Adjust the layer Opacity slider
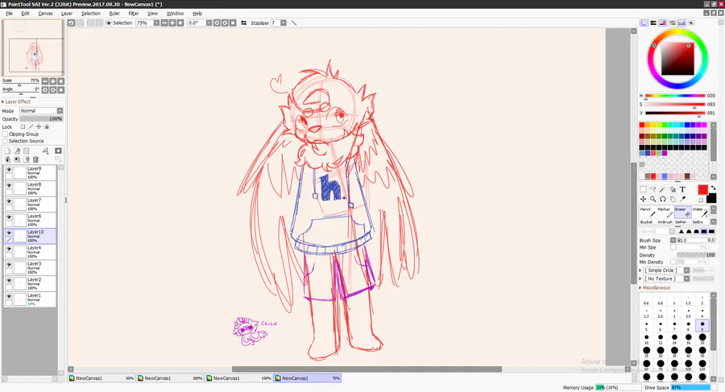The height and width of the screenshot is (392, 725). (41, 119)
